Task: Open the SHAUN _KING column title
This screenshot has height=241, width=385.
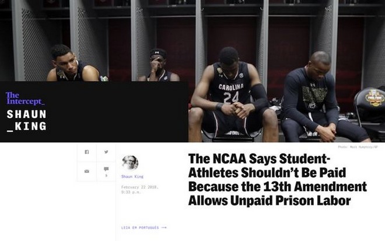Action: click(x=26, y=120)
